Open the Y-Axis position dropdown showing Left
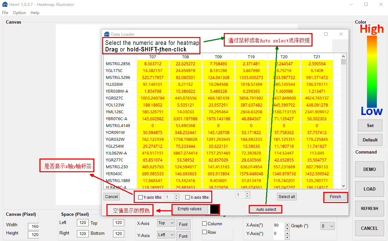Screen dimensions: 388x241 pos(166,234)
